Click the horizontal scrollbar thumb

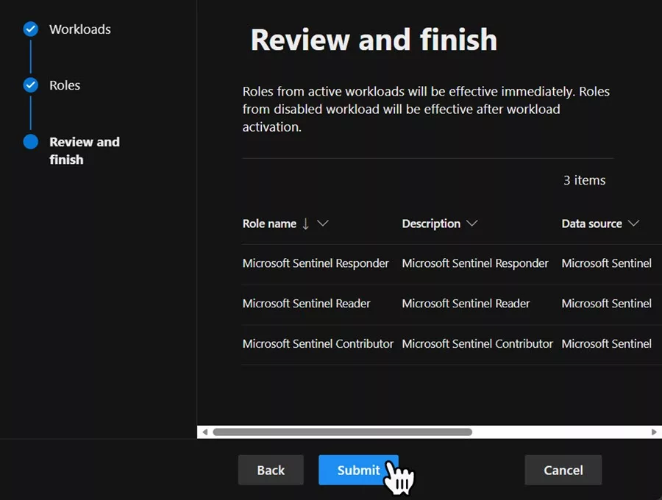[342, 432]
